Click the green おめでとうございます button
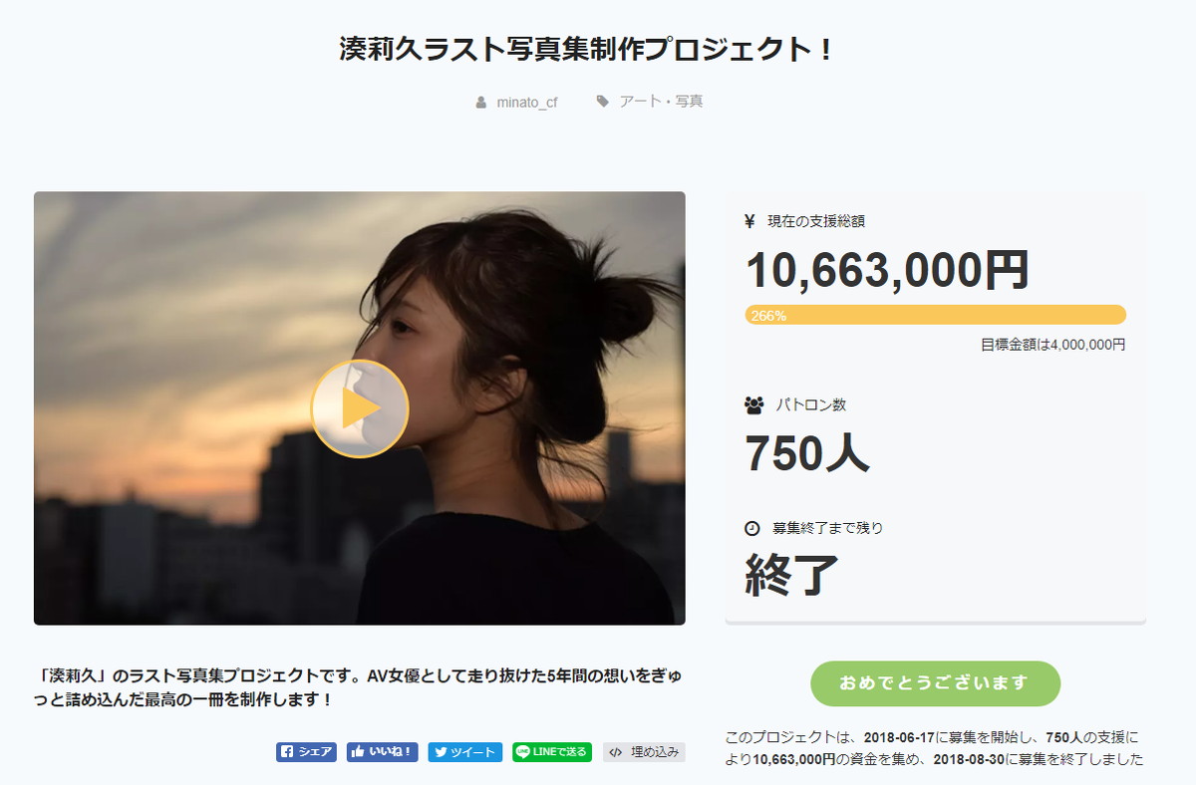This screenshot has width=1196, height=785. coord(935,682)
